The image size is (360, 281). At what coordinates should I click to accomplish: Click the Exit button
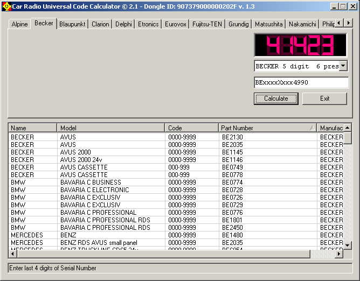pos(324,99)
